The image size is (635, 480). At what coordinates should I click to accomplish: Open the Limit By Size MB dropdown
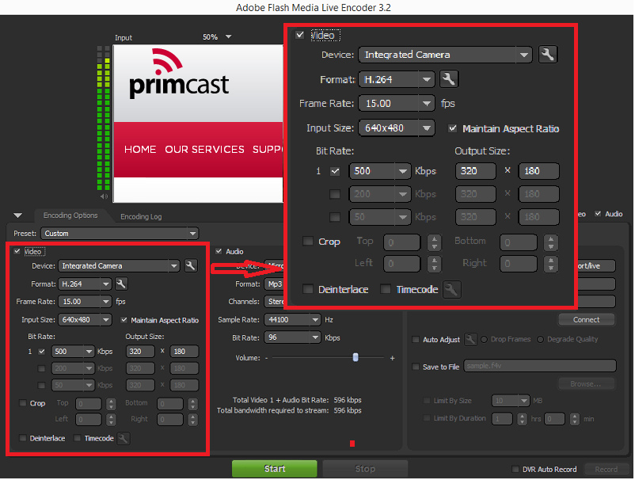(510, 401)
